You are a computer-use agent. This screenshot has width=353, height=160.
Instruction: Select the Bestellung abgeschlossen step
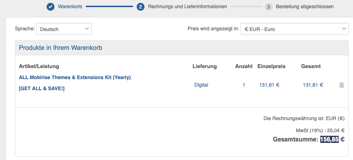[305, 6]
